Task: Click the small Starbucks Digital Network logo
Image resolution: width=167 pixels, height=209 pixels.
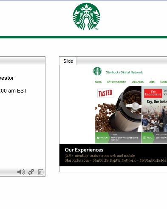Action: tap(97, 71)
